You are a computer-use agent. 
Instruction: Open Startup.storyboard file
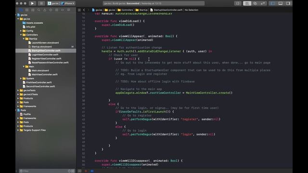[40, 47]
